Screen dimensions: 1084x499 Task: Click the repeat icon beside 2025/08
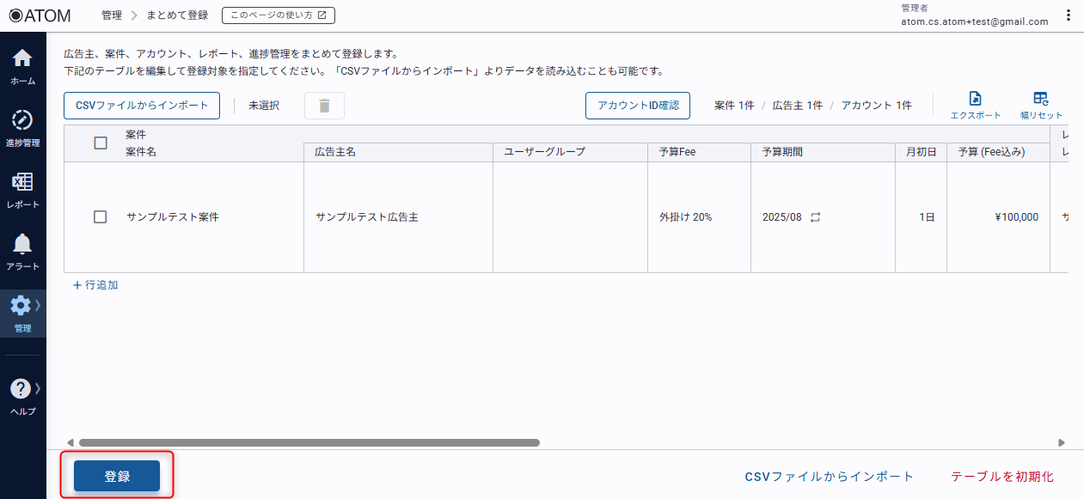pos(815,217)
